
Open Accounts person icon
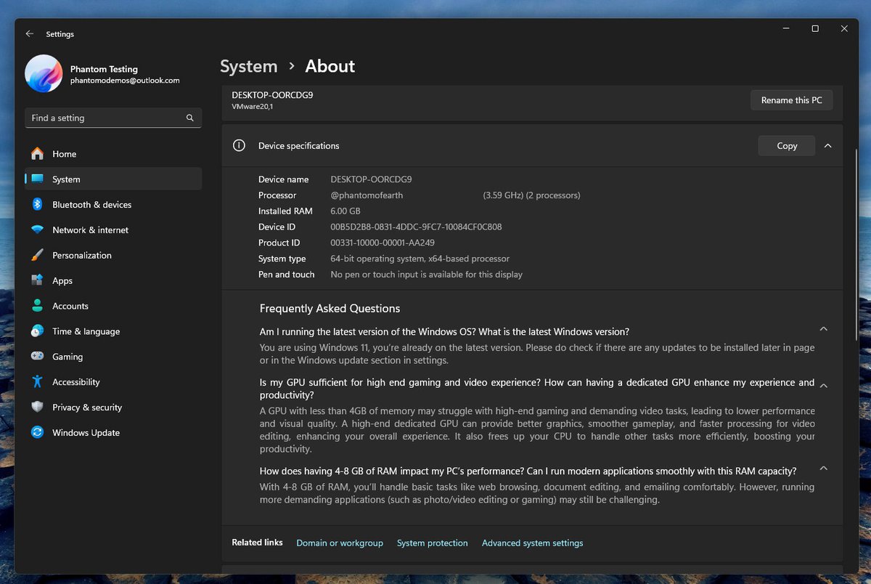click(x=37, y=307)
